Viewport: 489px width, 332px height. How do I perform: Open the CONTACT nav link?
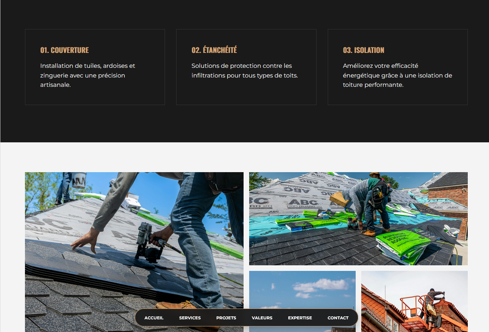coord(338,318)
